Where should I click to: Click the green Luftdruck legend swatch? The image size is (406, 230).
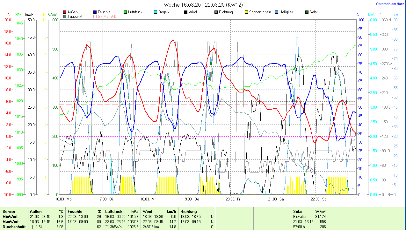pos(126,12)
